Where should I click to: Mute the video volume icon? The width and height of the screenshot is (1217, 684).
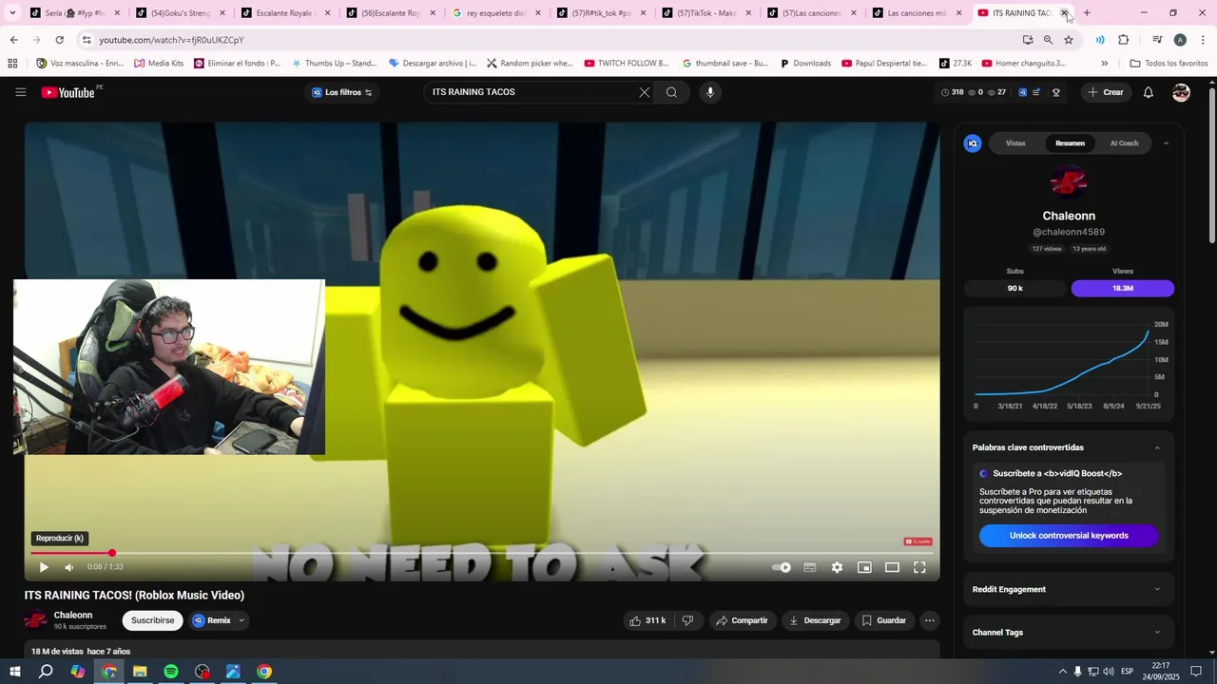pos(68,567)
